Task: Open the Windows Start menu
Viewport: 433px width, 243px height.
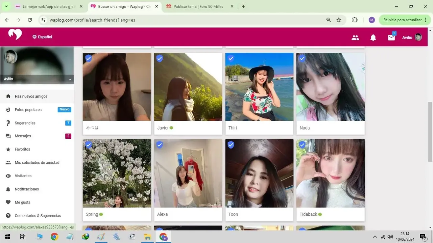Action: click(7, 237)
